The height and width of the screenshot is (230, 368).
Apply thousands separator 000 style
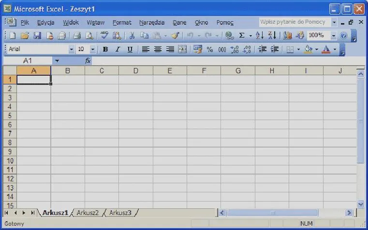click(x=222, y=49)
